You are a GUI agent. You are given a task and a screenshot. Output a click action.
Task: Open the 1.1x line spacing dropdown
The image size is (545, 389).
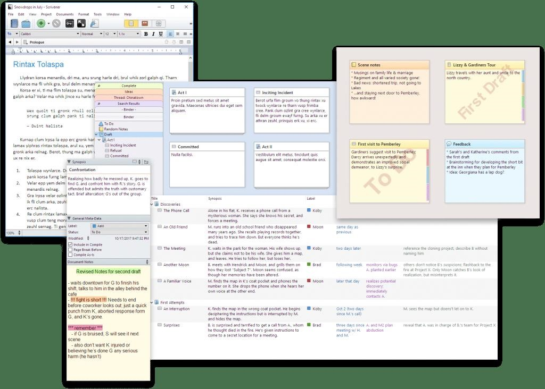click(129, 34)
